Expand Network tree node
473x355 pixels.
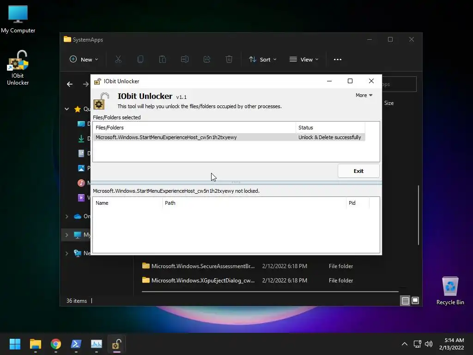(x=67, y=253)
